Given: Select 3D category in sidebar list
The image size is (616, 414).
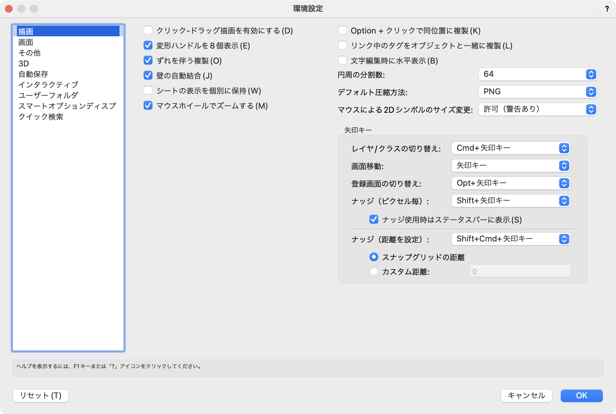Looking at the screenshot, I should (x=24, y=64).
